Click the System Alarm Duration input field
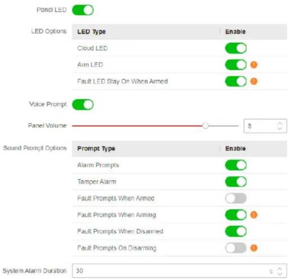The height and width of the screenshot is (279, 288). 179,271
